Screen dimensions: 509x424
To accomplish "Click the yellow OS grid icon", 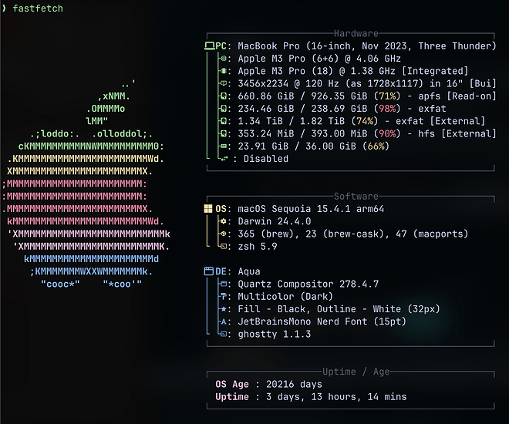I will (209, 209).
